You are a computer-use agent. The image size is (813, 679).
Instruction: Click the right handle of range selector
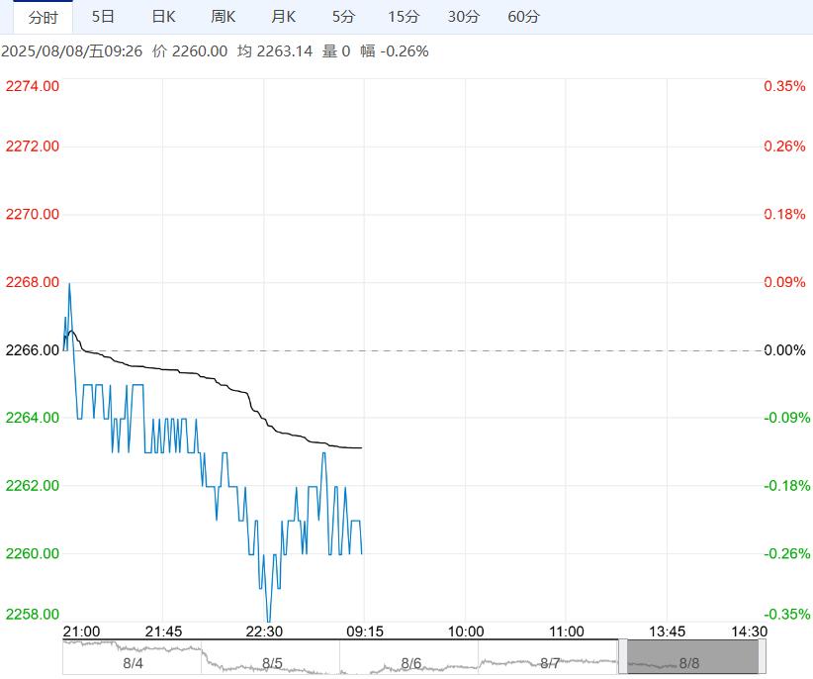(x=763, y=657)
